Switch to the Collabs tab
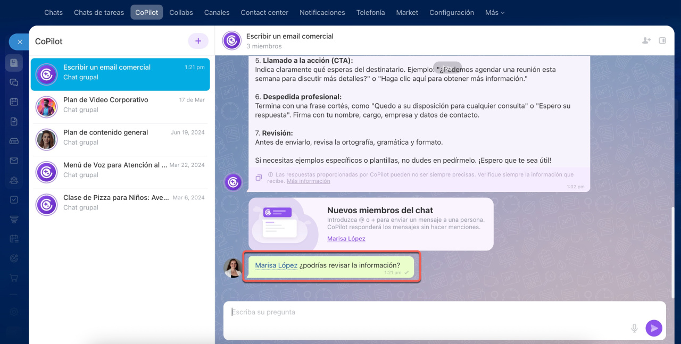 tap(181, 12)
